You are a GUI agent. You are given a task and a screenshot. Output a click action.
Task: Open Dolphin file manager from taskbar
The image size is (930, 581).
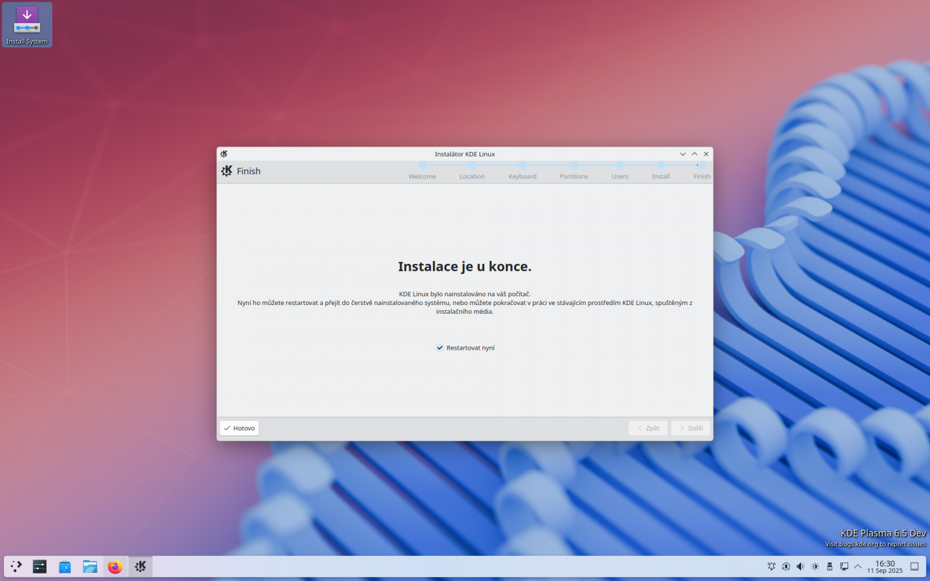point(90,566)
